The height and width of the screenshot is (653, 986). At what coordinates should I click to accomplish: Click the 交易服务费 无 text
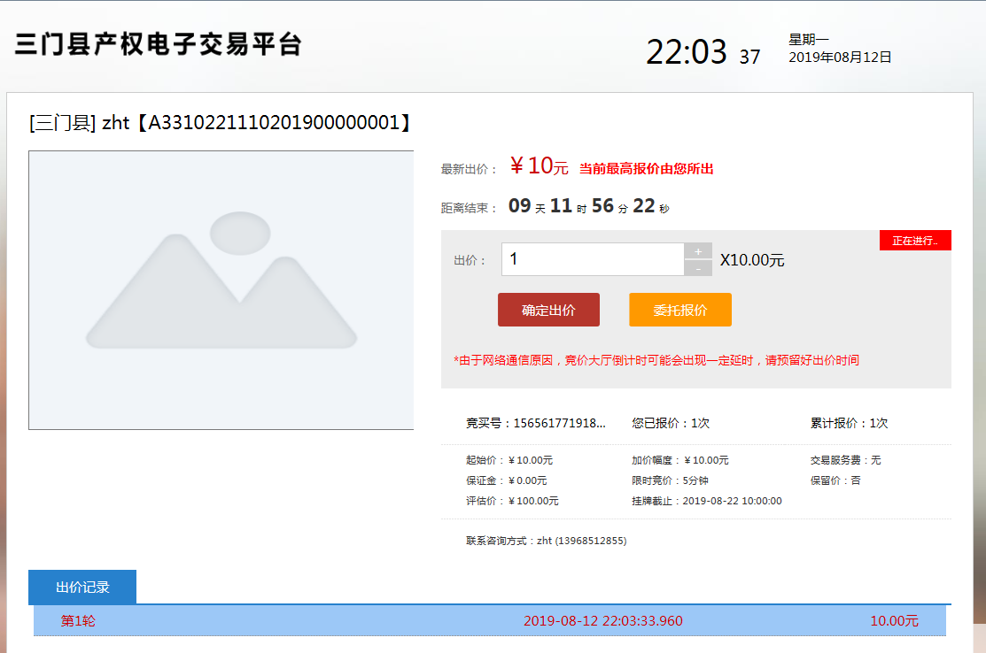point(846,460)
